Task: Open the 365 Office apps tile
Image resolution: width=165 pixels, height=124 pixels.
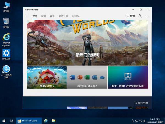Action: point(87,77)
